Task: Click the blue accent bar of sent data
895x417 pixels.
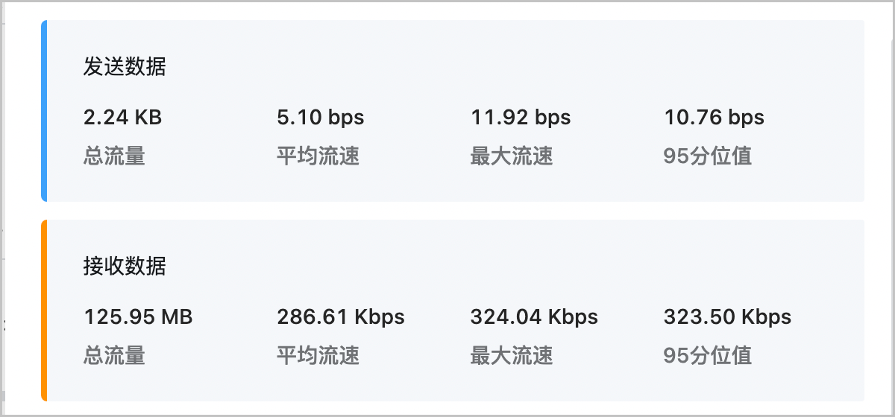Action: (44, 111)
